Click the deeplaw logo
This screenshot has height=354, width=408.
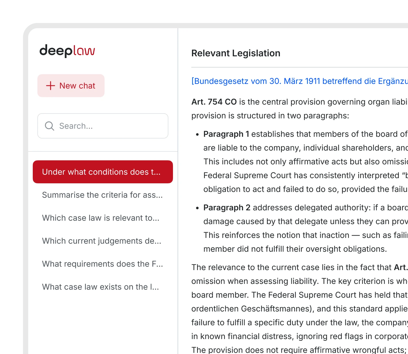coord(67,51)
